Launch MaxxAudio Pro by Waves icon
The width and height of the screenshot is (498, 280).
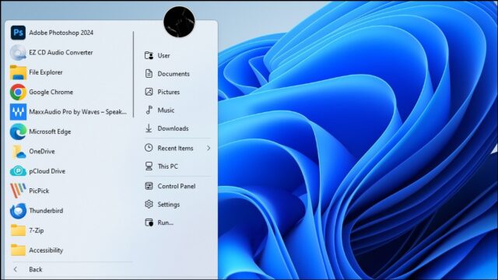pos(18,112)
